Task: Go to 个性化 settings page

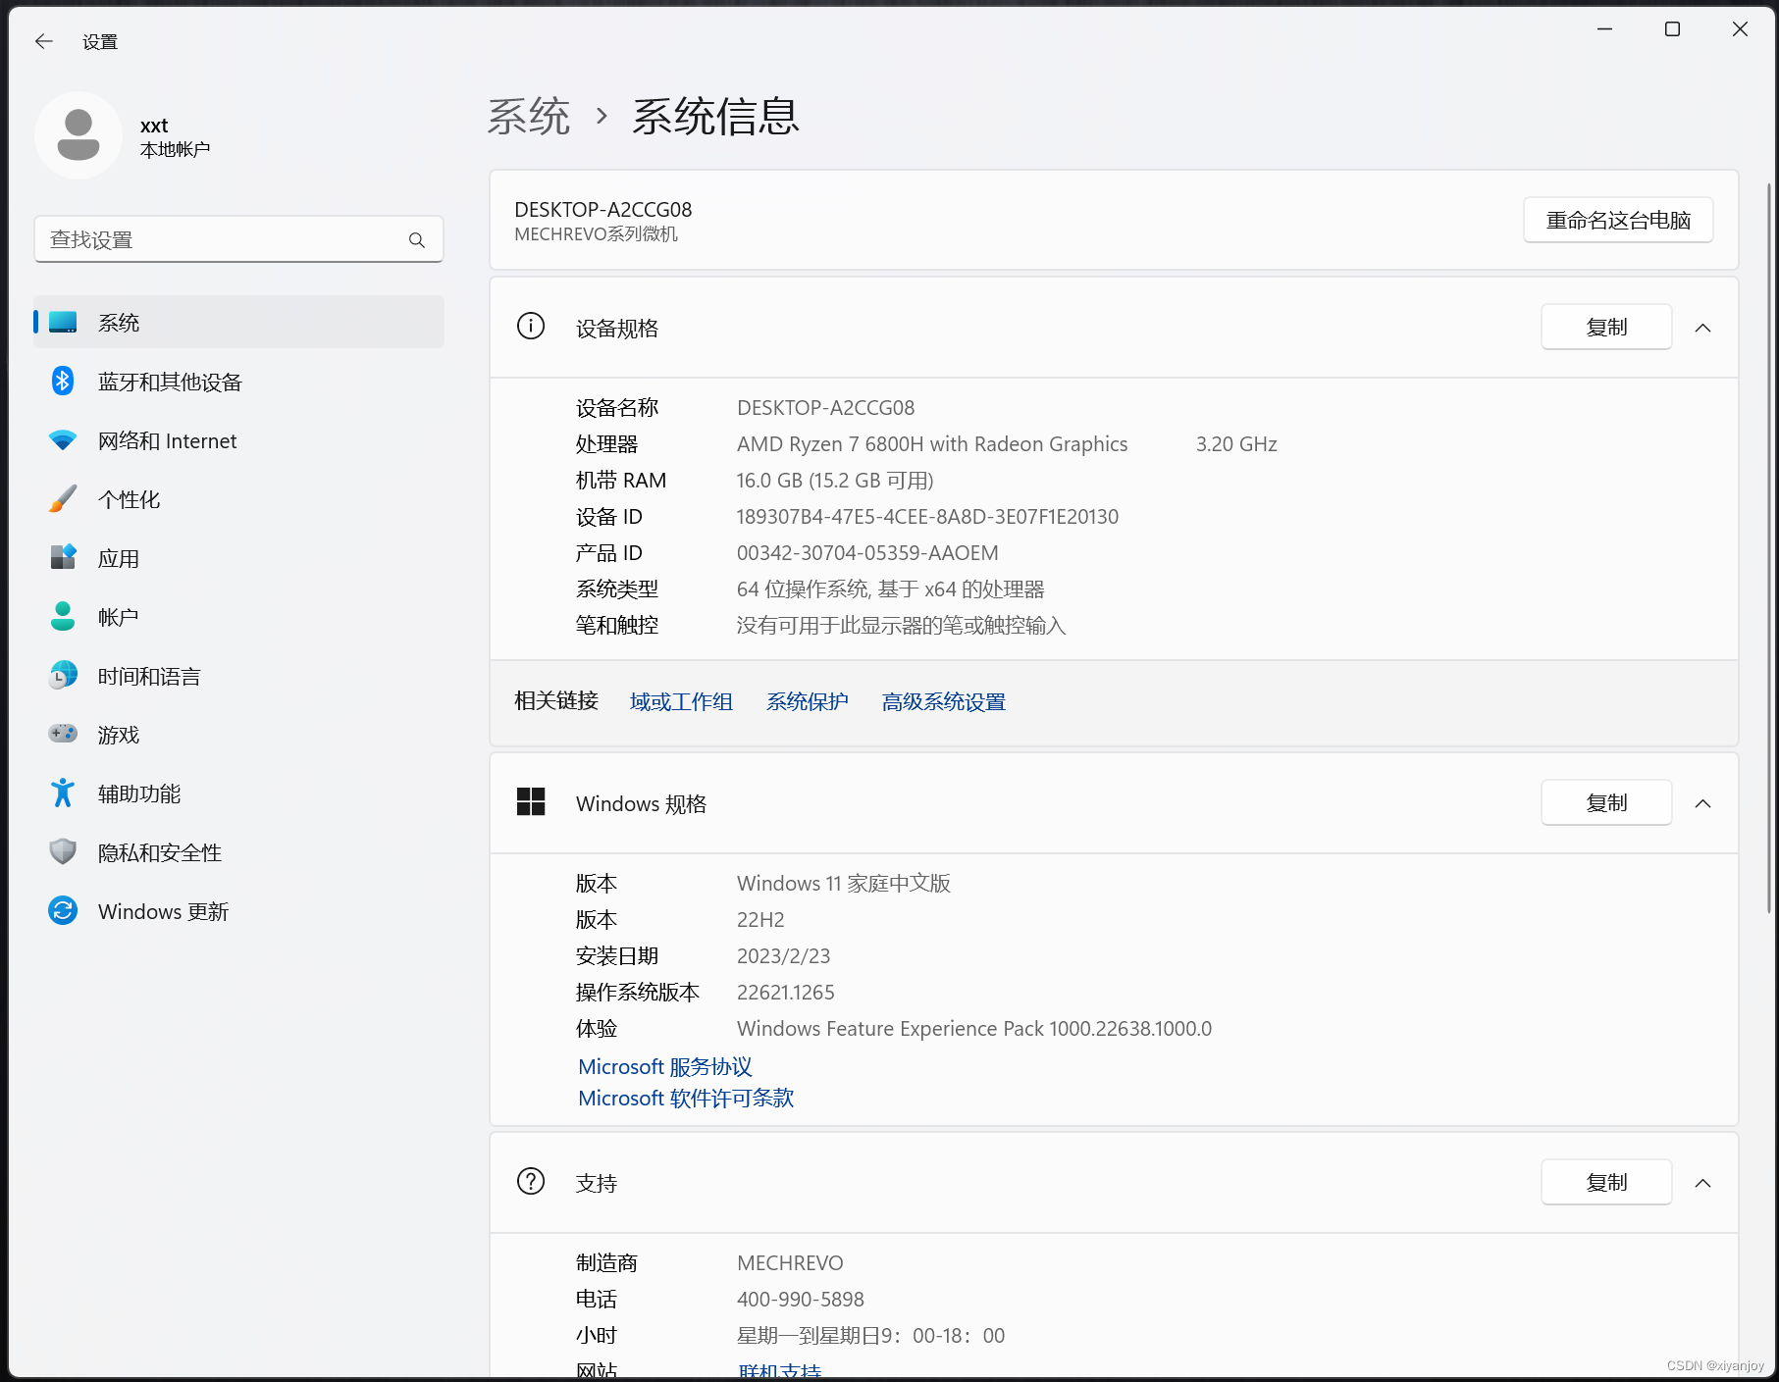Action: 238,499
